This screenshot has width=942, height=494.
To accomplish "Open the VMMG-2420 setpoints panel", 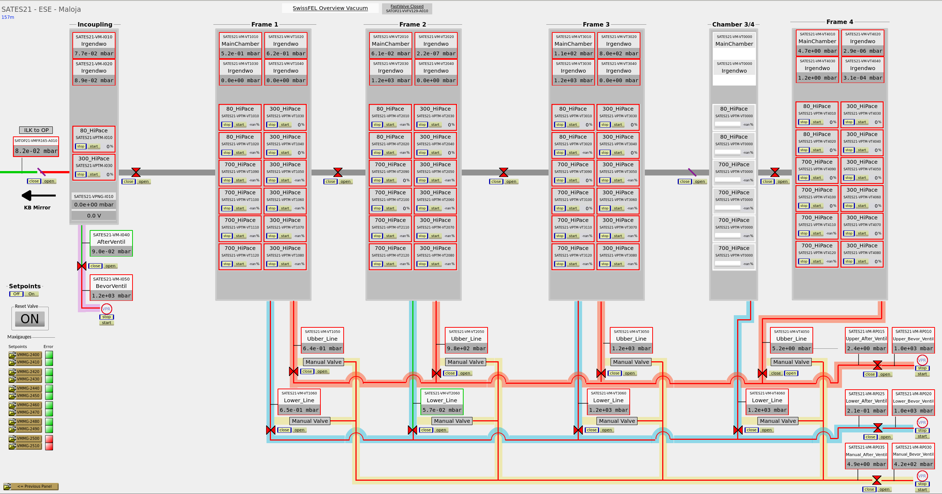I will 25,372.
